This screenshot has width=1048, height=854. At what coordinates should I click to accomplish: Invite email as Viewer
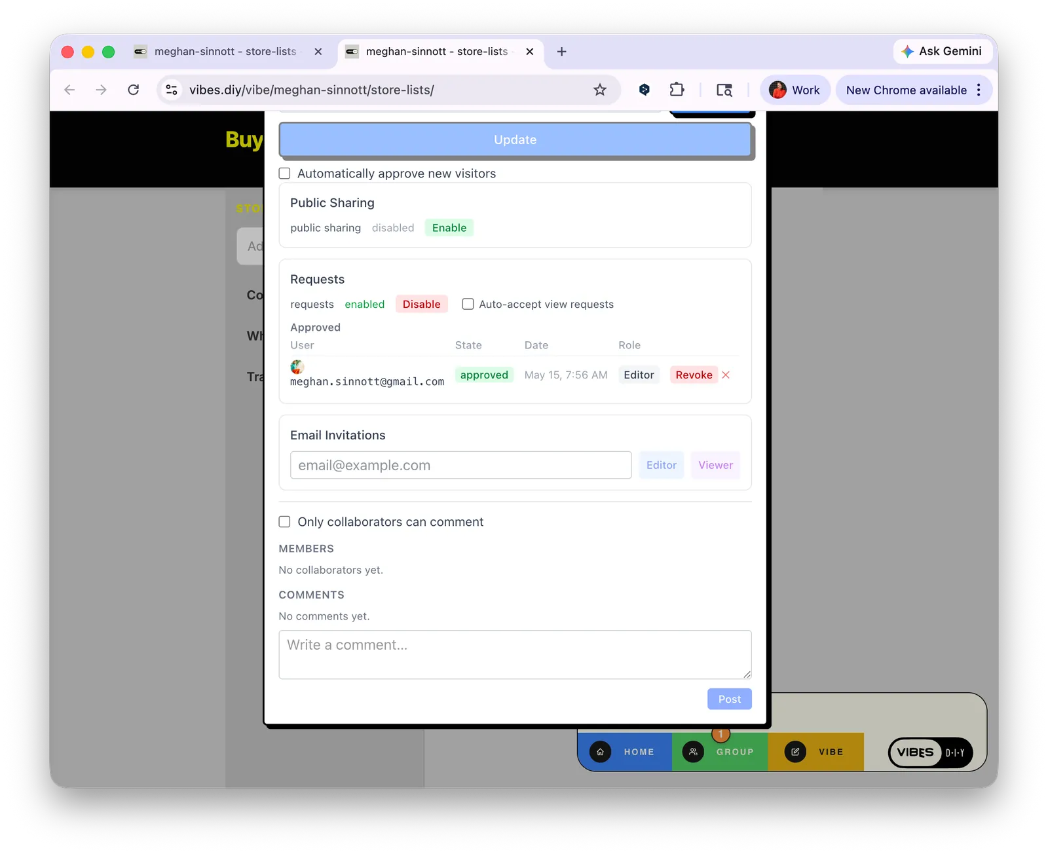coord(715,465)
